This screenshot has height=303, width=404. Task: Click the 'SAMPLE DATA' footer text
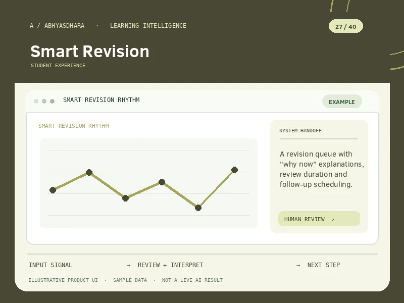(130, 280)
